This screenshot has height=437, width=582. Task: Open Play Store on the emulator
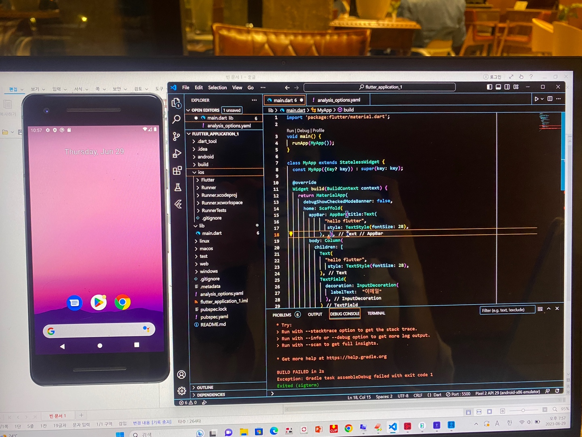(99, 302)
